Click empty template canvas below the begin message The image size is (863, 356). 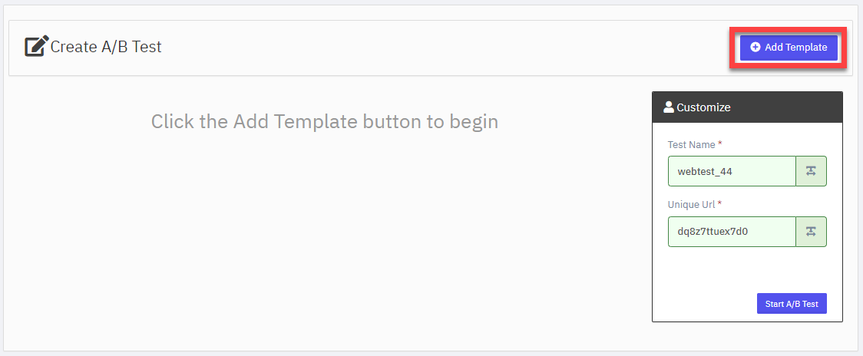(325, 236)
